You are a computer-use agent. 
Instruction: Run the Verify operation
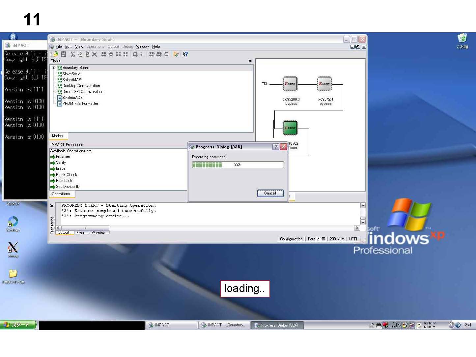[58, 163]
